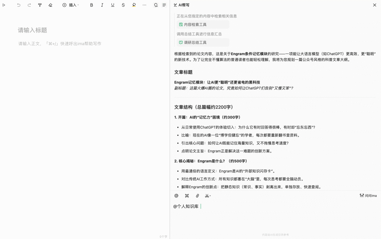
Task: Toggle bold formatting
Action: [x=91, y=5]
